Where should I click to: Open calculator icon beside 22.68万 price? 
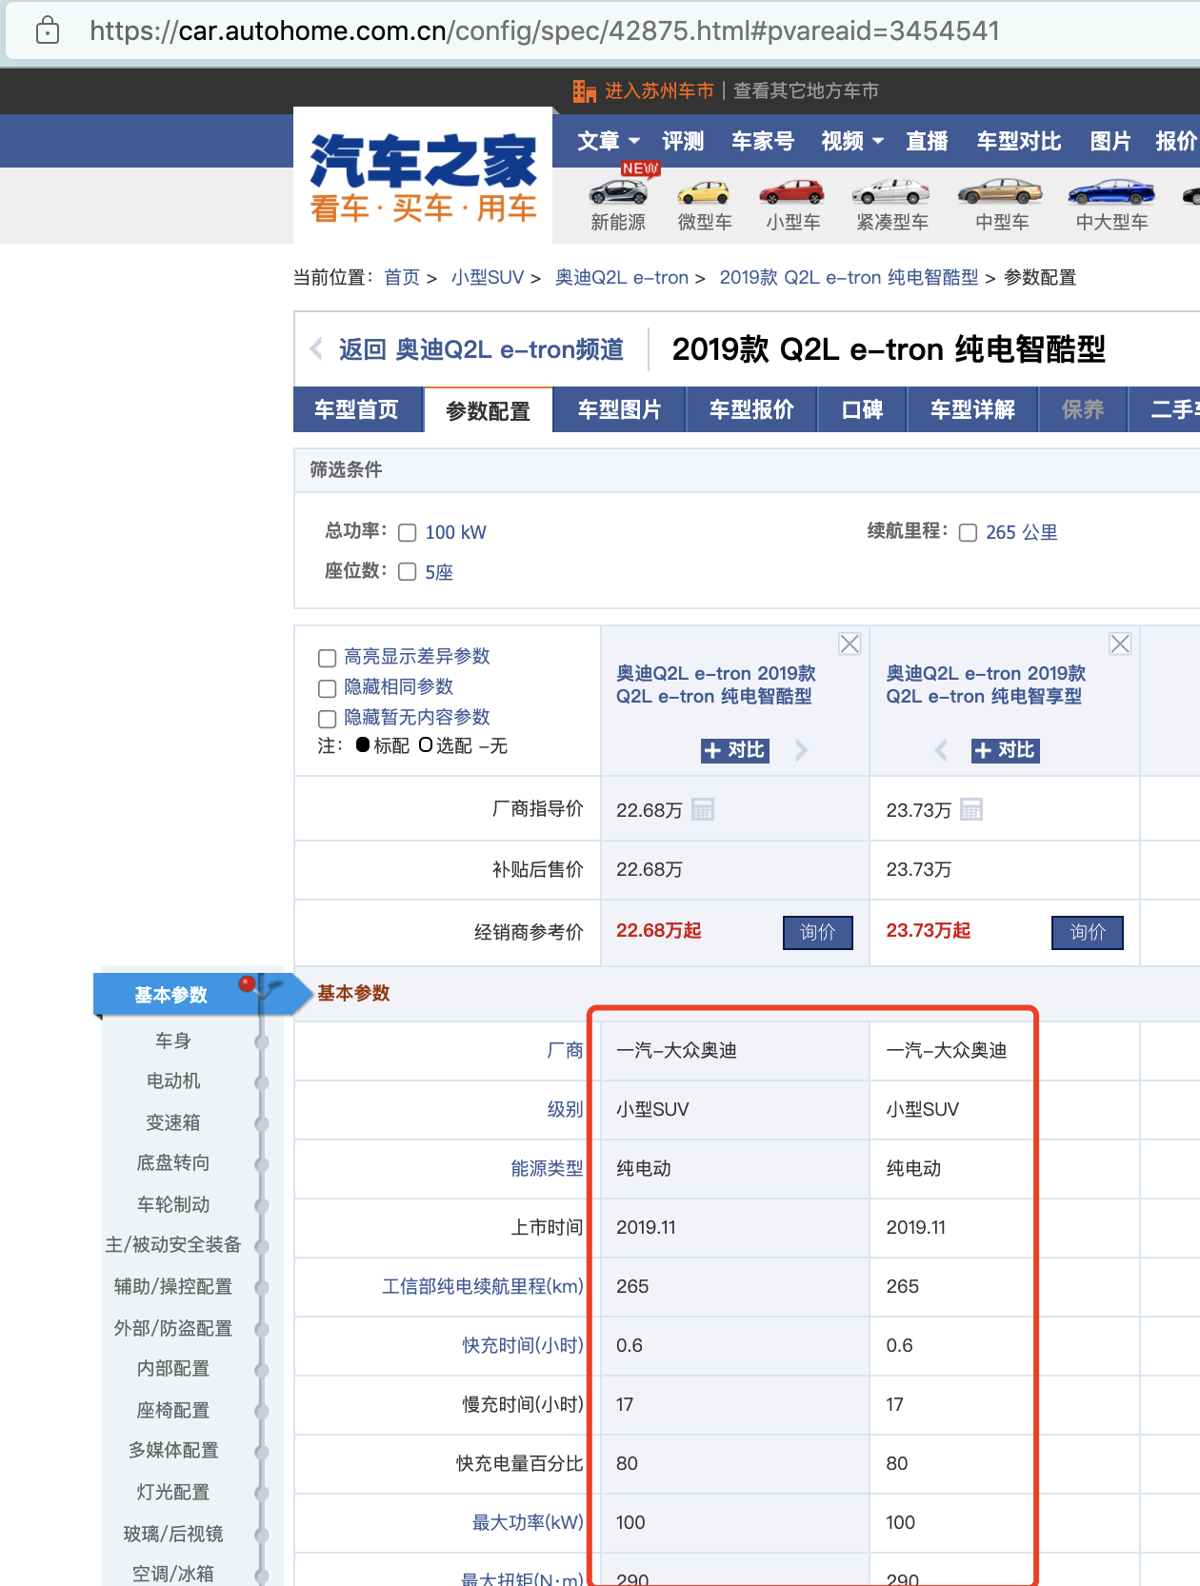(x=703, y=809)
